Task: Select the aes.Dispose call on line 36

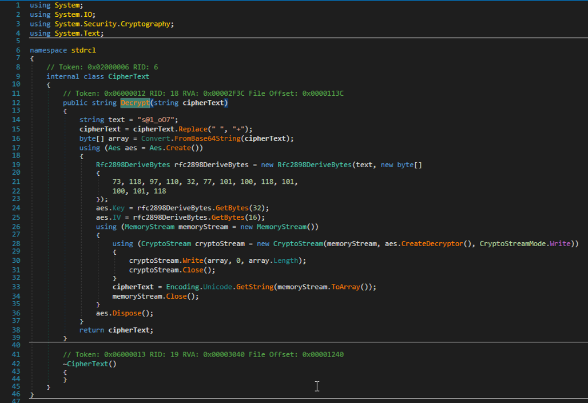Action: click(124, 314)
